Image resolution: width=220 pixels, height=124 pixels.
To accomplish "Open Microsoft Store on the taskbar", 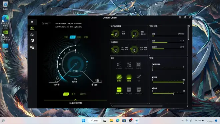I will click(124, 121).
